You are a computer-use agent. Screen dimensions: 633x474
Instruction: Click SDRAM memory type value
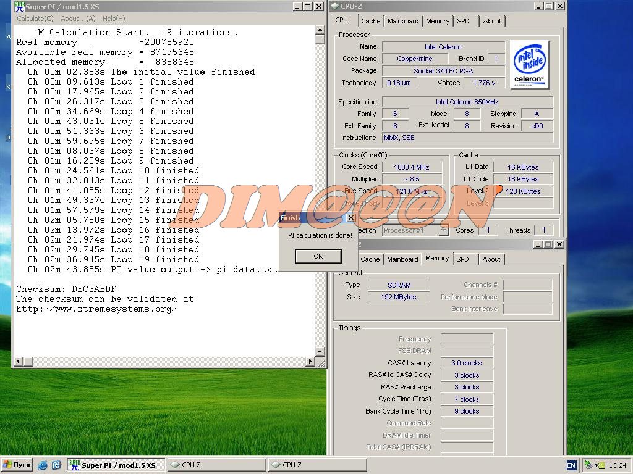click(x=399, y=285)
